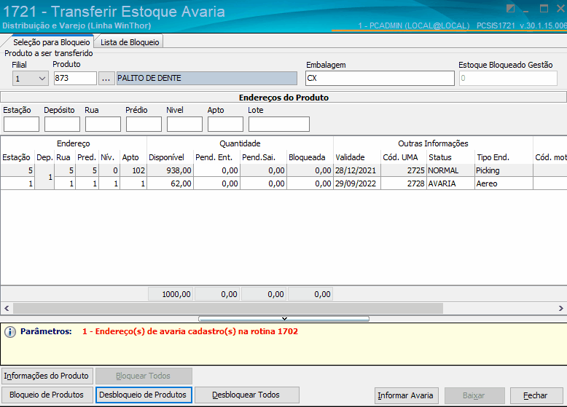Click validity date 29/09/2022
The height and width of the screenshot is (407, 567).
[356, 183]
